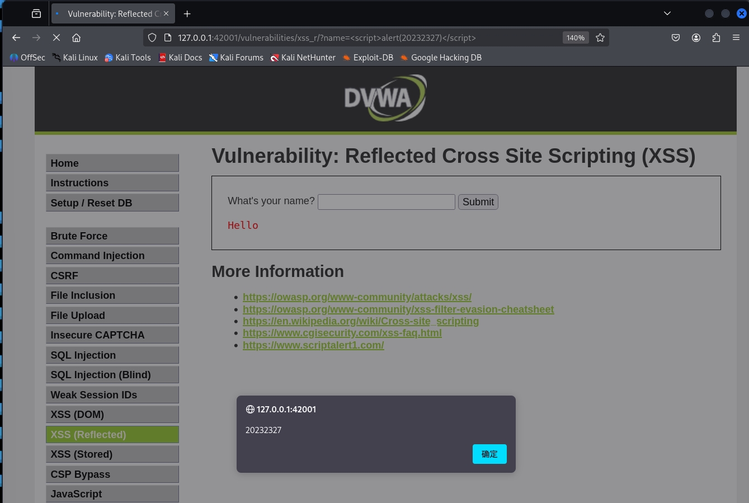Image resolution: width=749 pixels, height=503 pixels.
Task: Open the CSP Bypass module
Action: click(112, 474)
